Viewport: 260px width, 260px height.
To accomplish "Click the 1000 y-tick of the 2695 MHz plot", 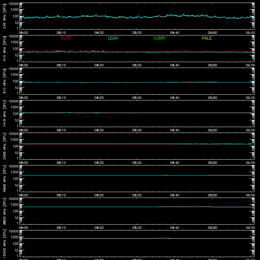I will 15,140.
